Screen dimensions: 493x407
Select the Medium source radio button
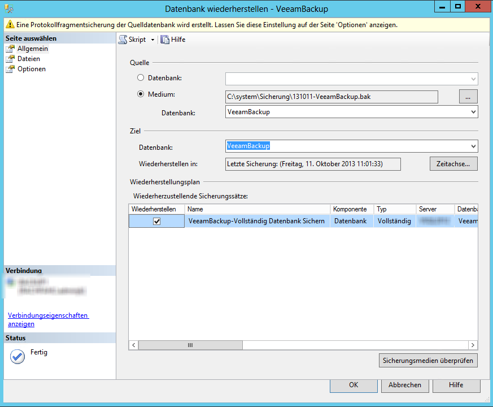[141, 94]
